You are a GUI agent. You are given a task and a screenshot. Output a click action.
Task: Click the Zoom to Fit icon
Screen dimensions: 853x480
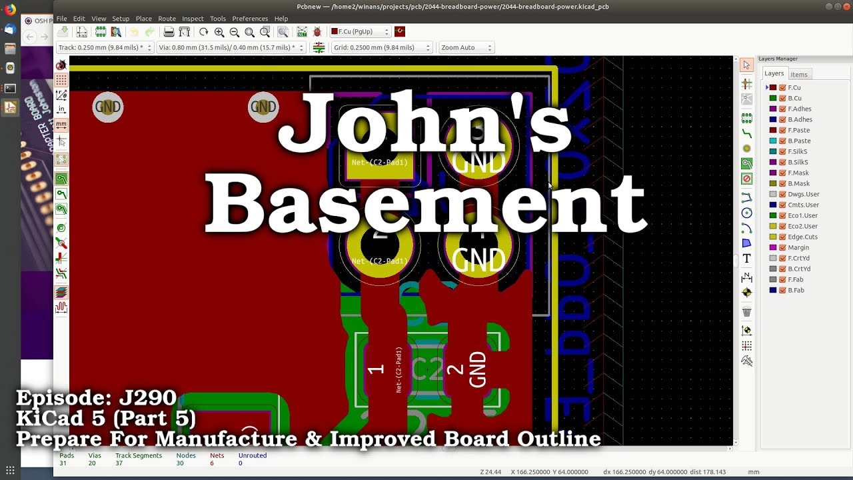coord(250,32)
